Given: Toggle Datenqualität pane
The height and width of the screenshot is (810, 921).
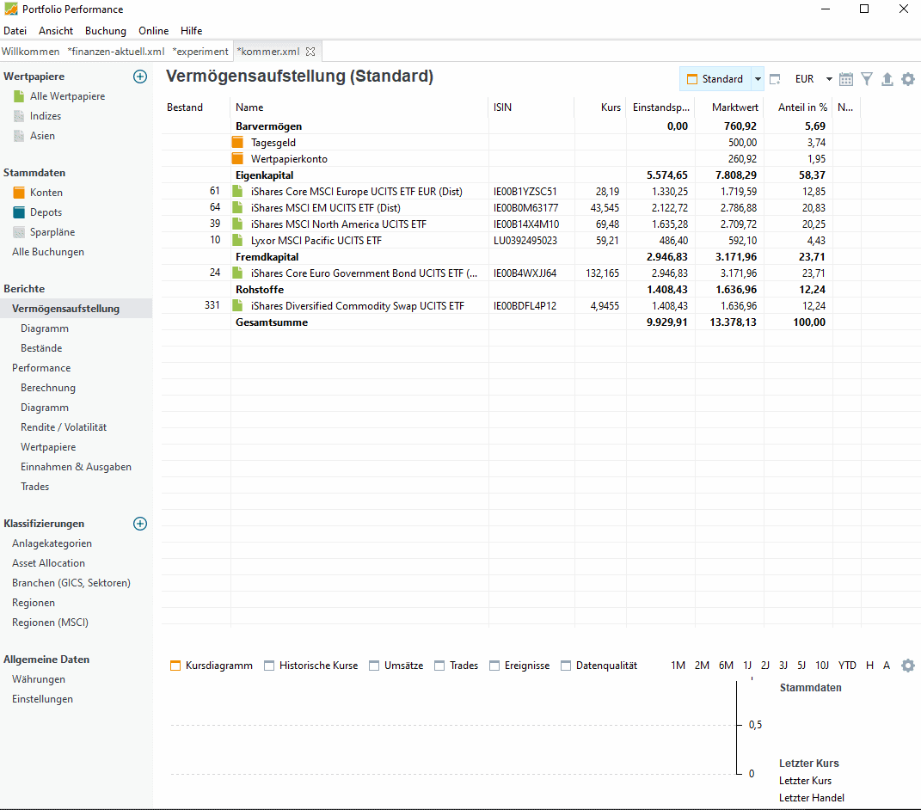Looking at the screenshot, I should pyautogui.click(x=599, y=666).
